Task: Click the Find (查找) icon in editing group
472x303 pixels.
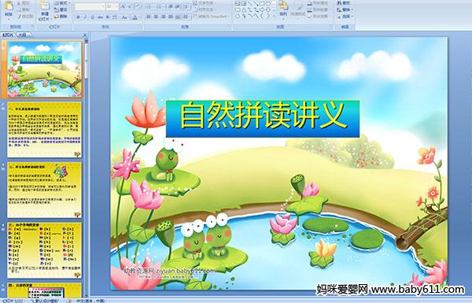Action: [x=344, y=3]
